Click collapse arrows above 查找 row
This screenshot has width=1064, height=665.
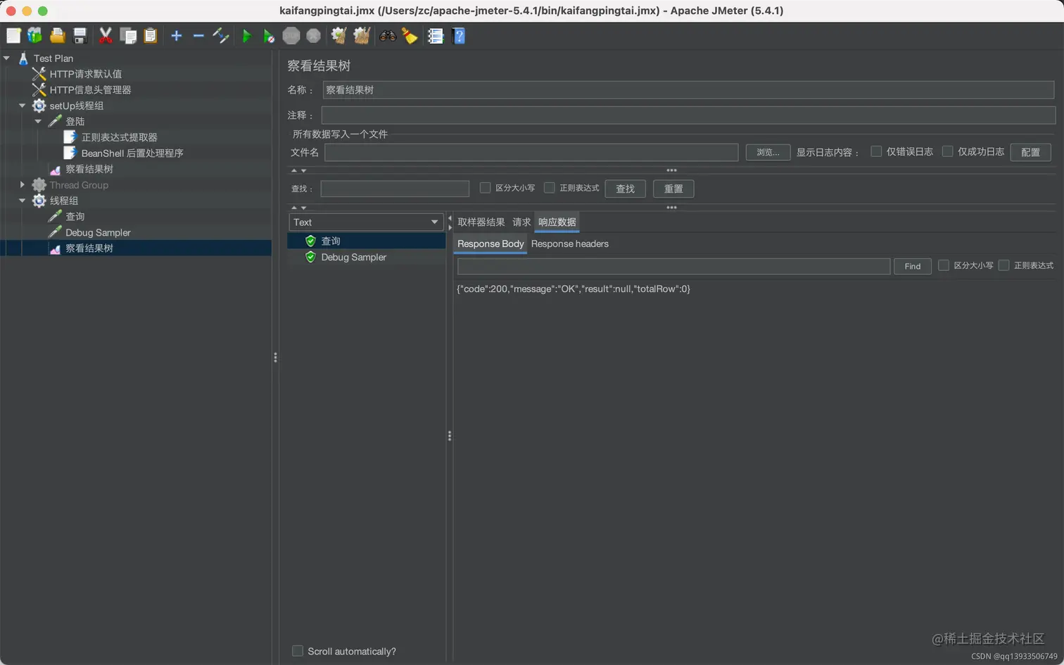point(299,170)
